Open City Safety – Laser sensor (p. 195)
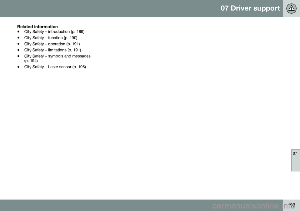Screen dimensions: 300x211 [x=55, y=67]
